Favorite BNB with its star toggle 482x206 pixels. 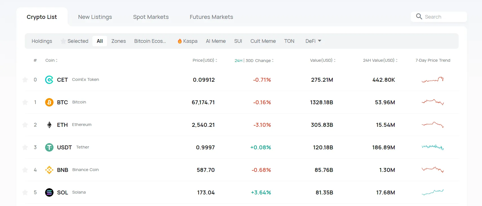25,170
